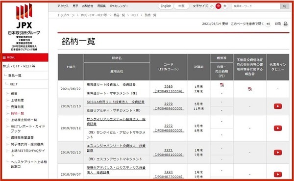Switch language to English
Image resolution: width=294 pixels, height=181 pixels.
point(166,6)
